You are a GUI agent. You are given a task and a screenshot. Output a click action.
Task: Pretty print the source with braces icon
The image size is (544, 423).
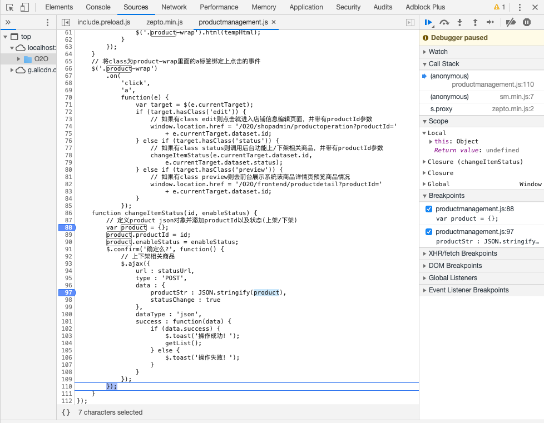(66, 412)
